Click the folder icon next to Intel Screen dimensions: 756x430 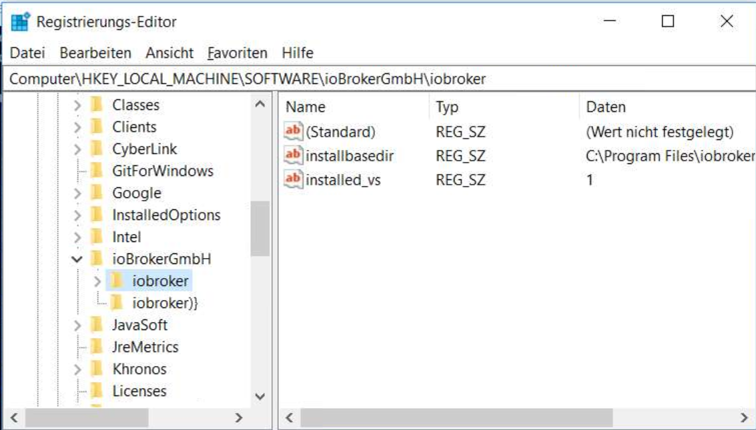click(97, 237)
